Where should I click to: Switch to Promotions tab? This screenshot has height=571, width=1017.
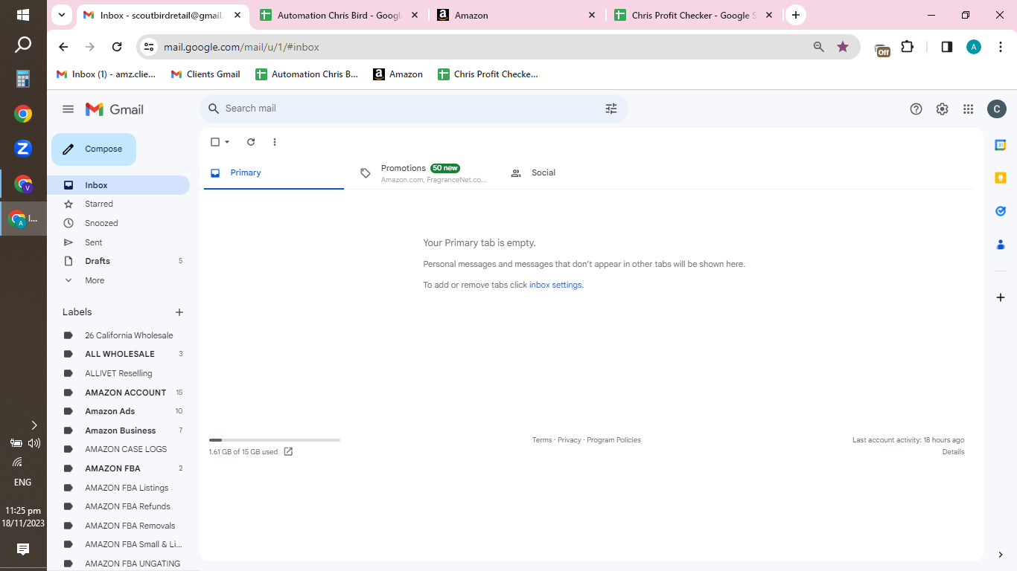tap(422, 172)
